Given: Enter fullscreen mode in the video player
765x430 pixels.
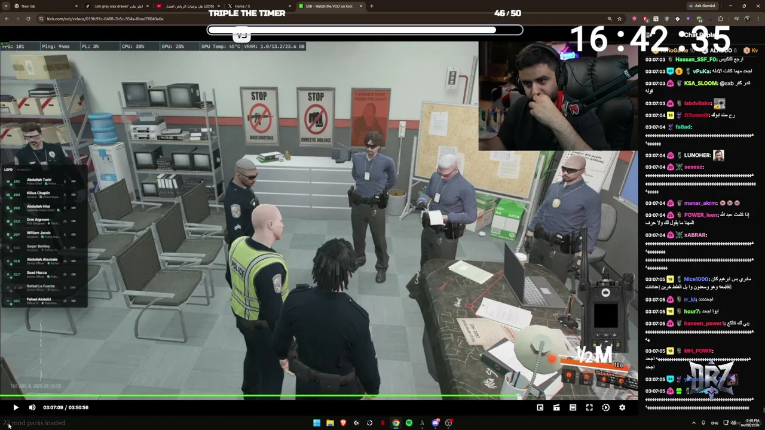Looking at the screenshot, I should 589,407.
